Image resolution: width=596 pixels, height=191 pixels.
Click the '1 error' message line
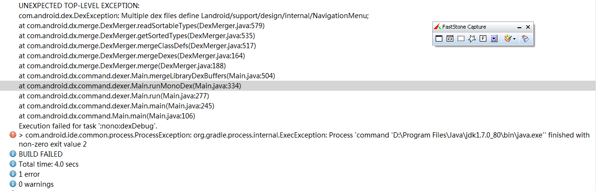pyautogui.click(x=29, y=174)
